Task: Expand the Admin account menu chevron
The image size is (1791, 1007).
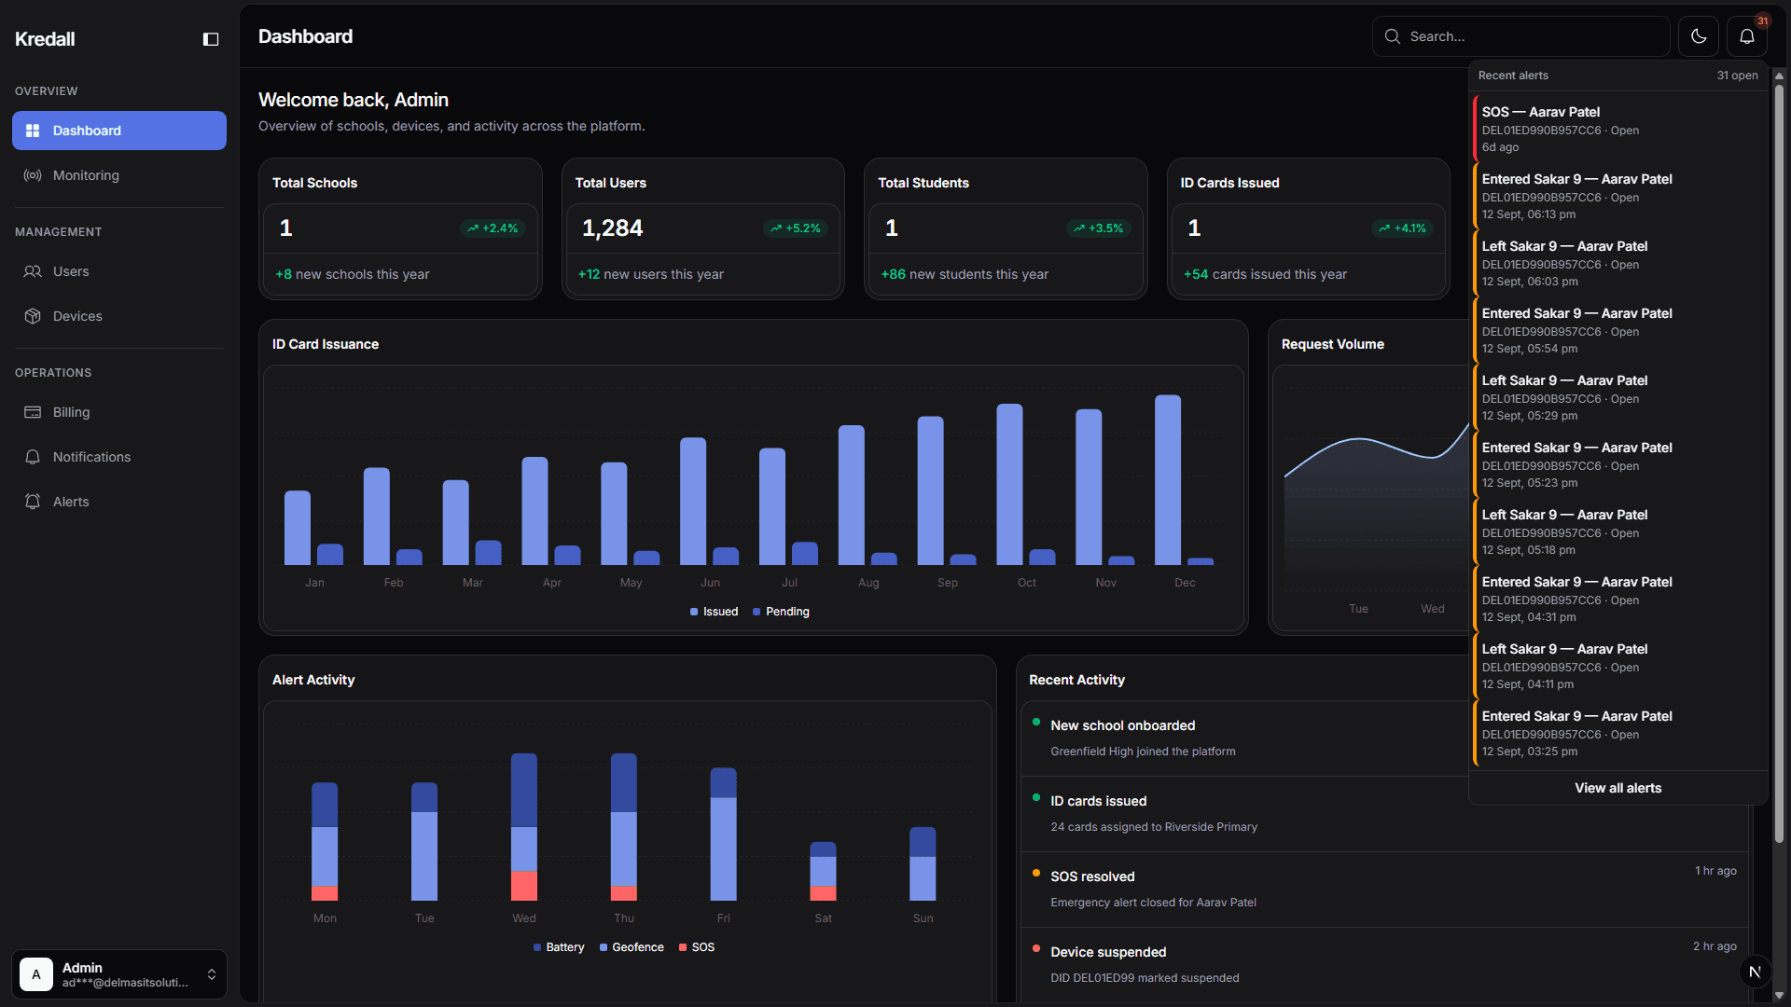Action: point(212,974)
